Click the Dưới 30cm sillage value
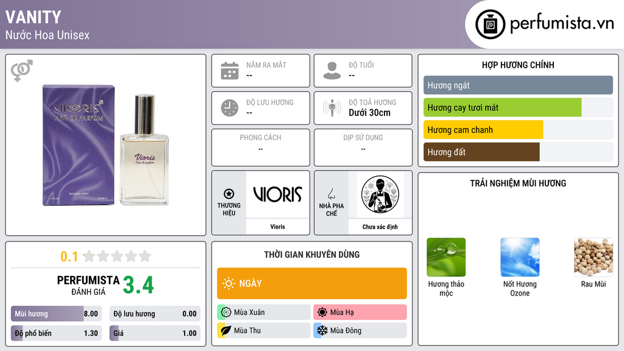 coord(369,113)
